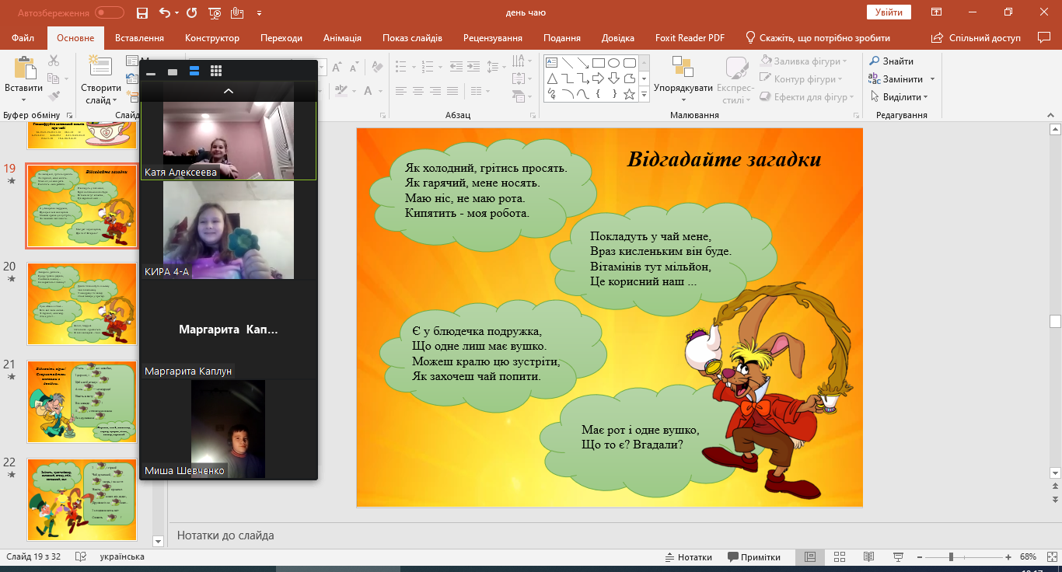Pick the rectangle shape from shapes gallery

[599, 63]
